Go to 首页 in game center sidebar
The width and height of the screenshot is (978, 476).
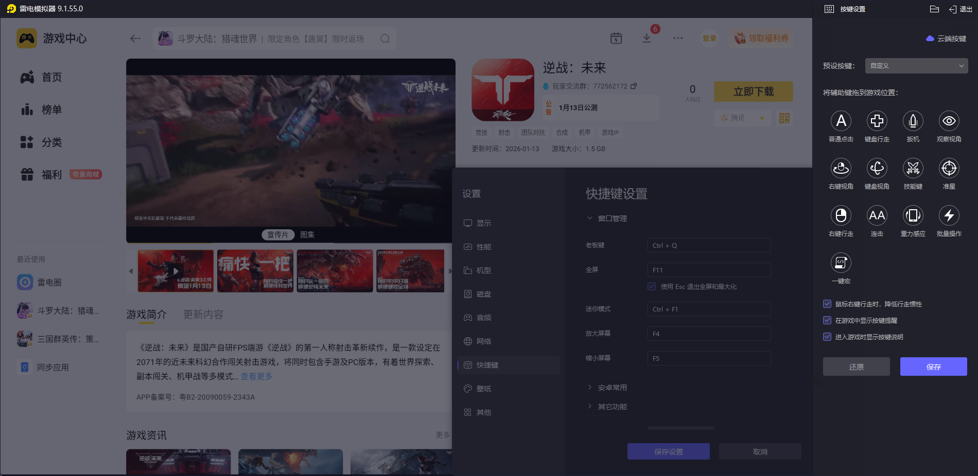[41, 77]
